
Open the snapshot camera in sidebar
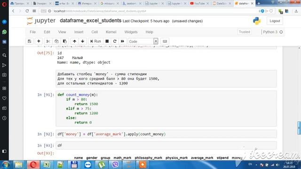pos(4,75)
